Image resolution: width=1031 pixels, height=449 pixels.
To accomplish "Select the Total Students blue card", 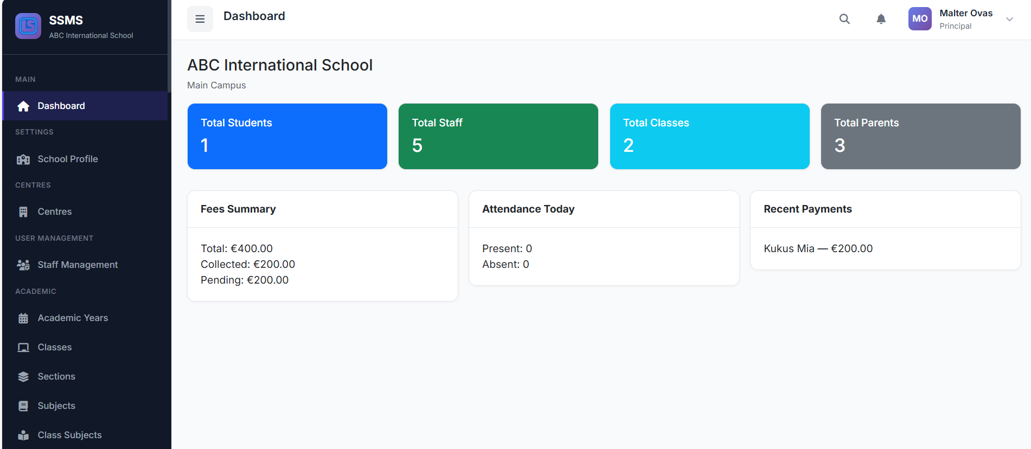I will (x=287, y=136).
